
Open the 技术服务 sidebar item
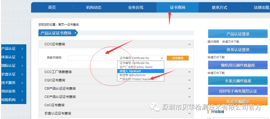click(13, 83)
